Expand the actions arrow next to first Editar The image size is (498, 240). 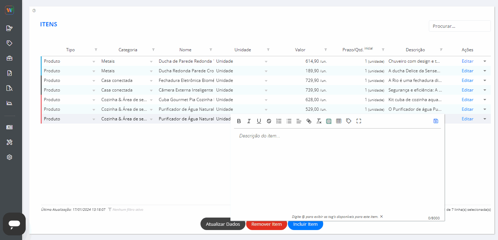point(485,61)
